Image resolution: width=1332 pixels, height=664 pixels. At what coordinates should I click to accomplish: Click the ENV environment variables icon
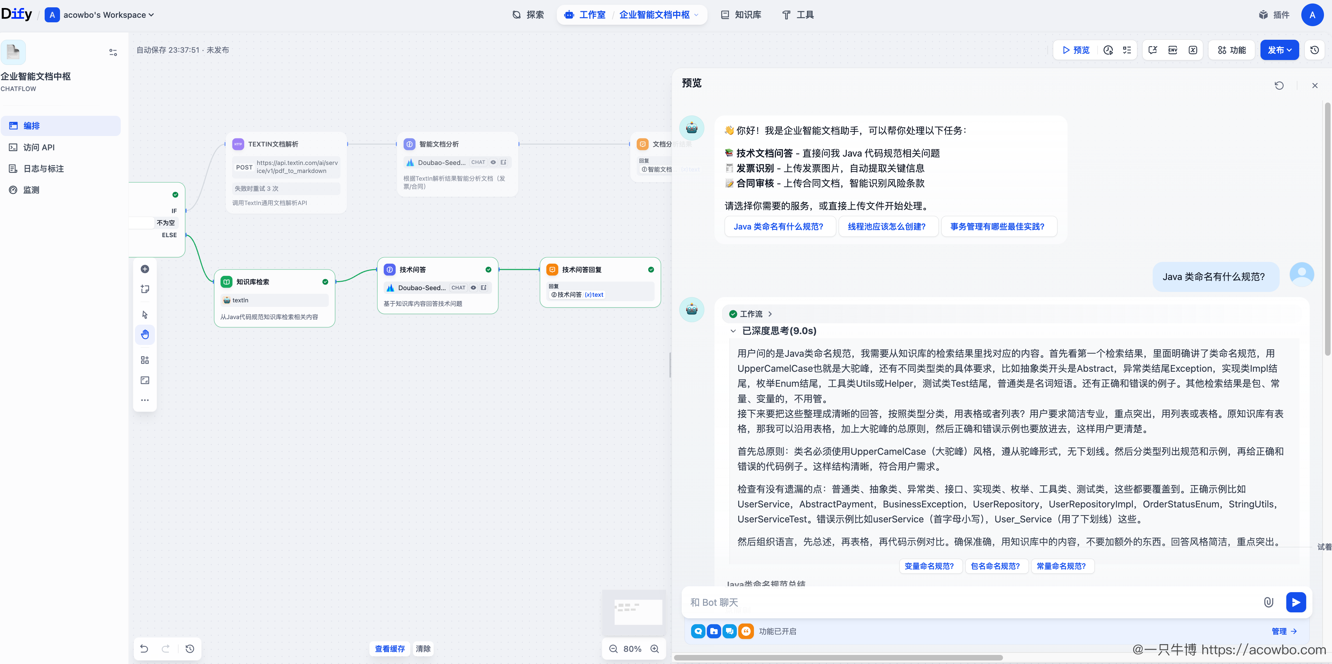point(1172,50)
